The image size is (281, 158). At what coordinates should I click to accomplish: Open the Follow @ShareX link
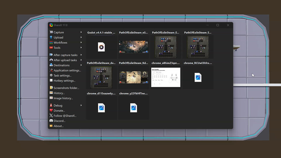coord(66,116)
